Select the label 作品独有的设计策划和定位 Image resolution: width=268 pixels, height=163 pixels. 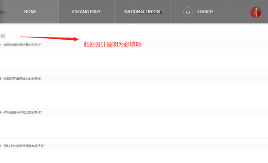(x=22, y=45)
